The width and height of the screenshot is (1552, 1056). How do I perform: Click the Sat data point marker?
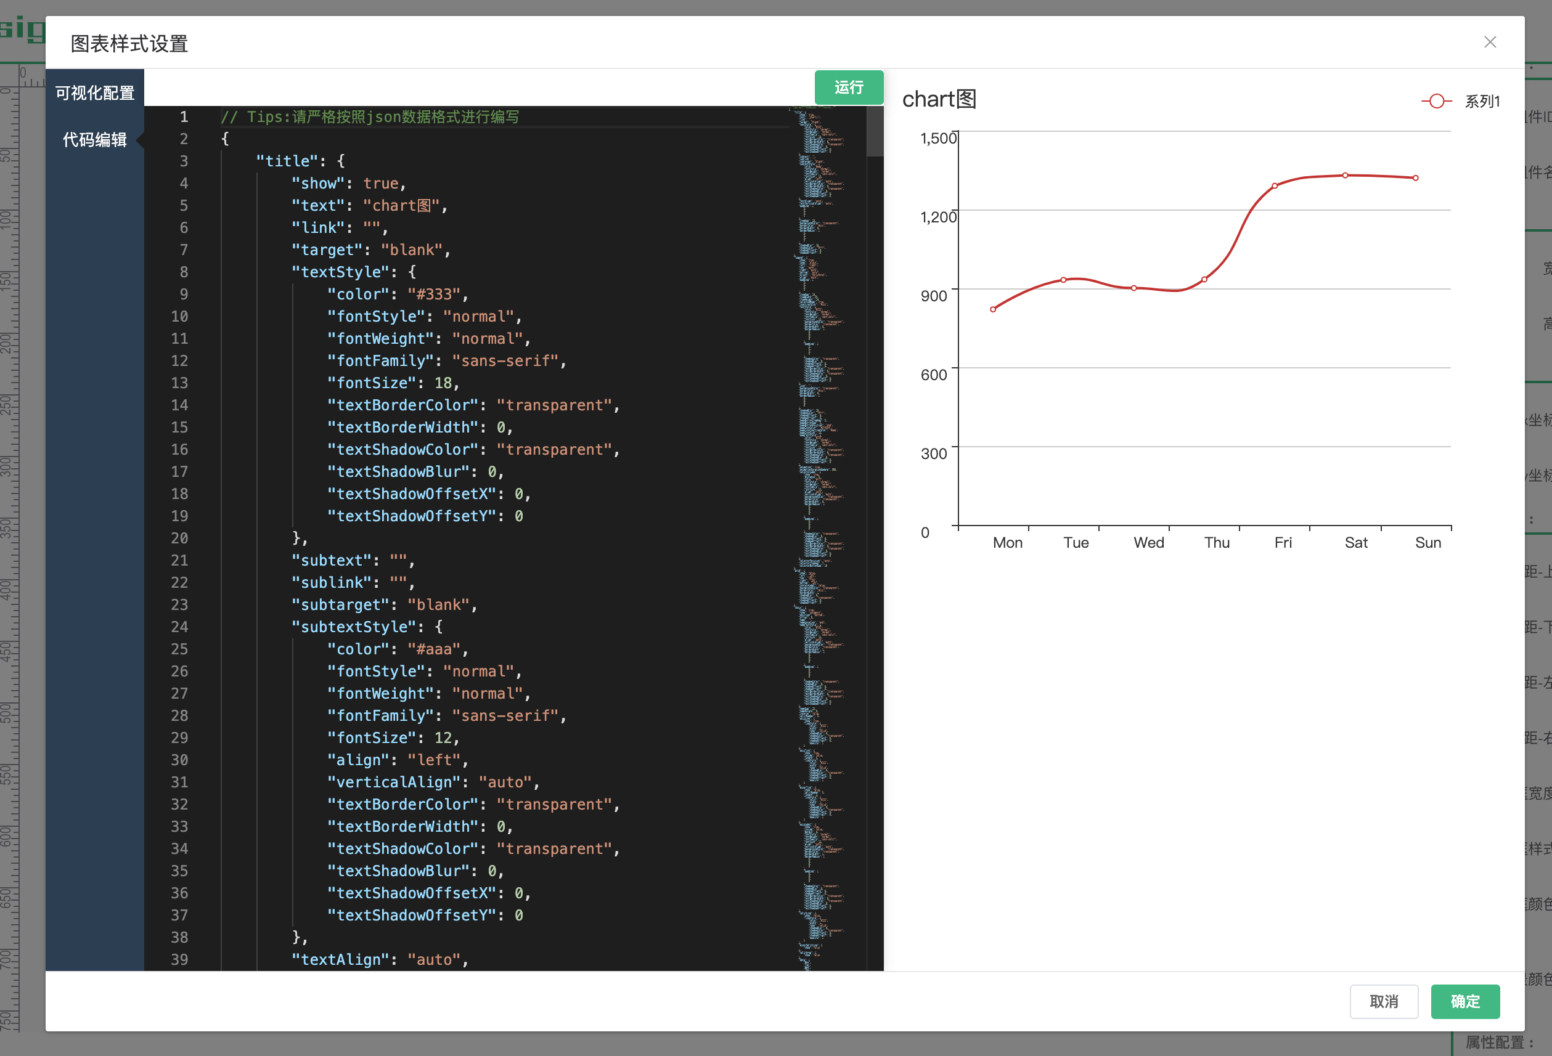1345,176
